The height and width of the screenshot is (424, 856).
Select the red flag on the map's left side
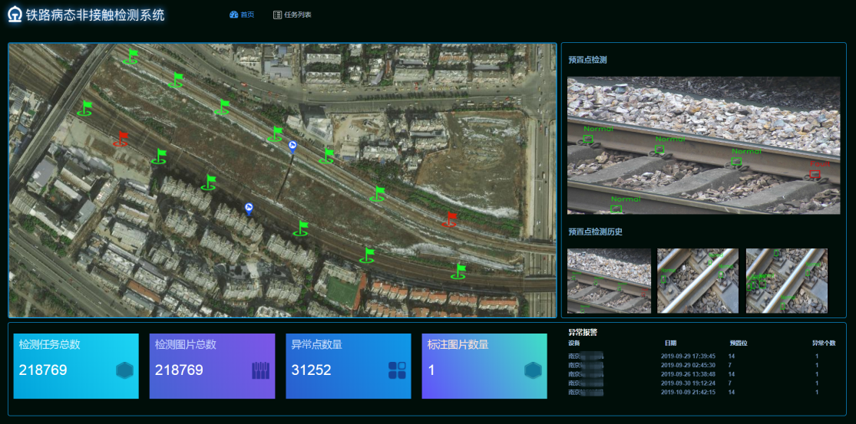point(122,139)
